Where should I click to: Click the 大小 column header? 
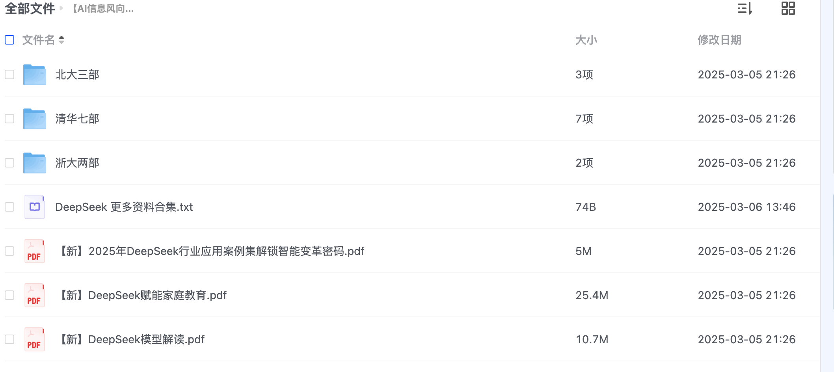(586, 40)
